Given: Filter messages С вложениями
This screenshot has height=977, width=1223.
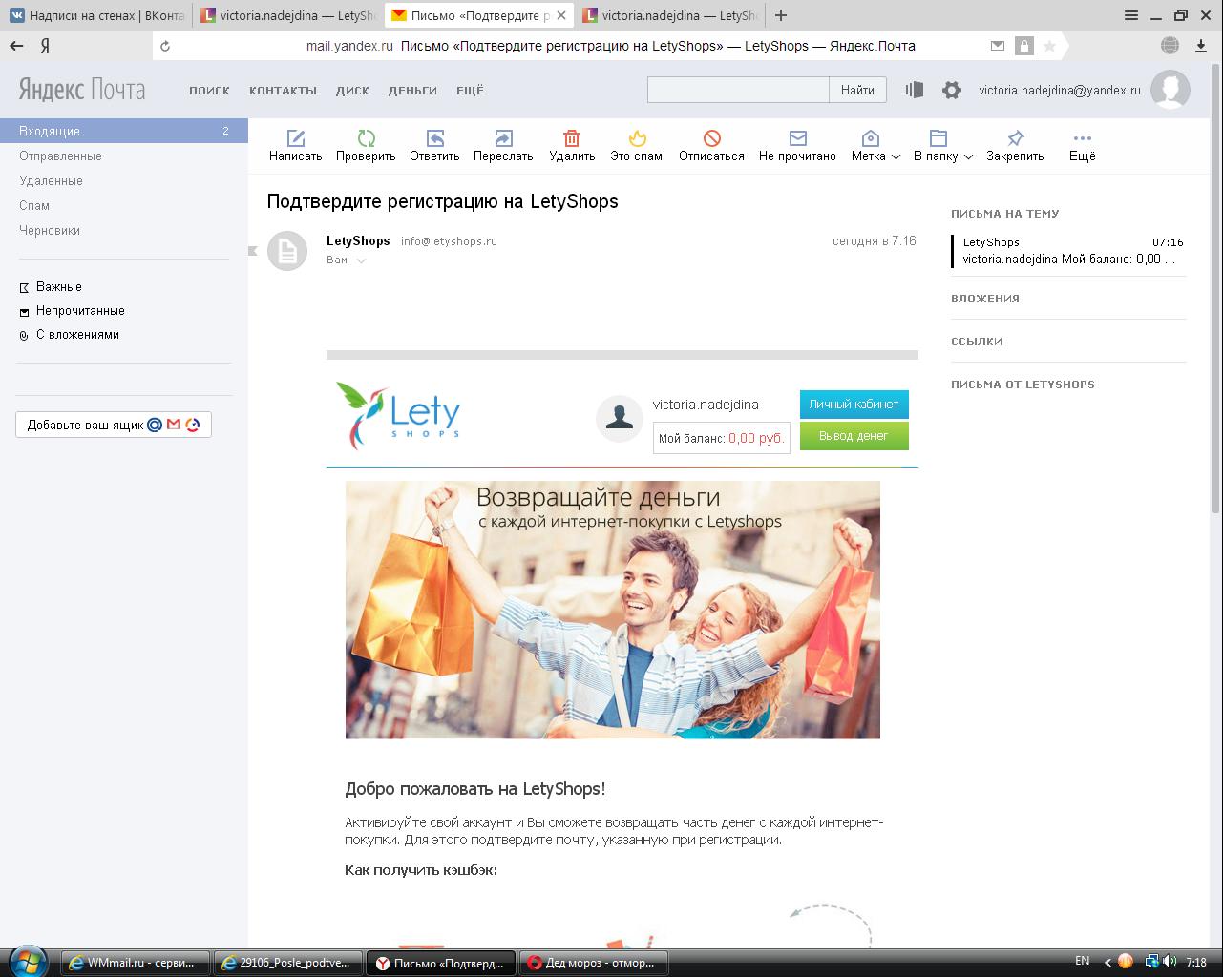Looking at the screenshot, I should click(77, 334).
